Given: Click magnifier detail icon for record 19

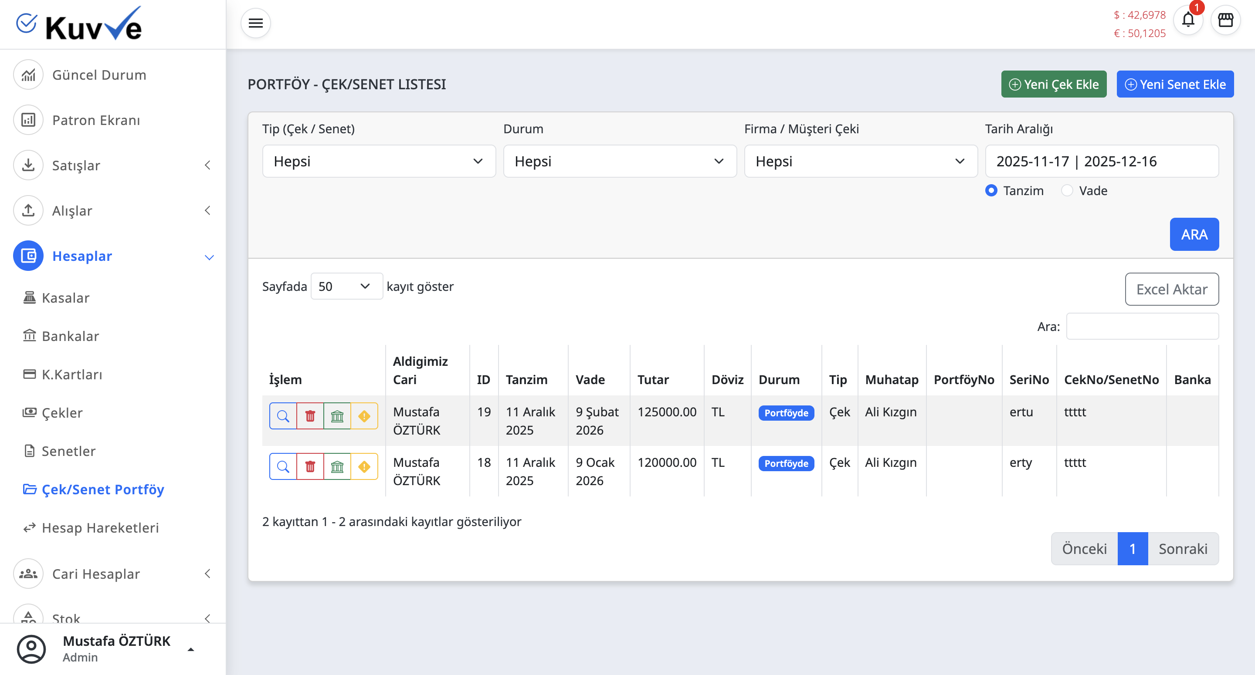Looking at the screenshot, I should click(283, 416).
